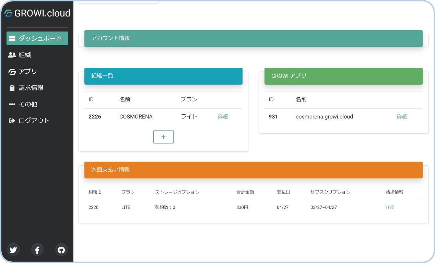Open 詳細 for the COSMORENA organization
This screenshot has height=263, width=435.
coord(223,116)
